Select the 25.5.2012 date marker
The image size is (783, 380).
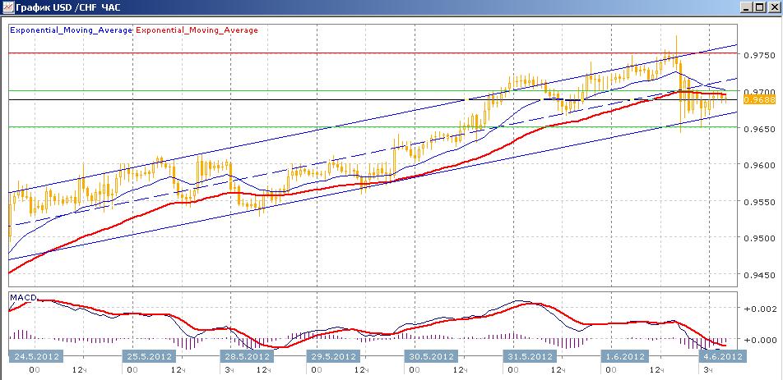pos(150,356)
